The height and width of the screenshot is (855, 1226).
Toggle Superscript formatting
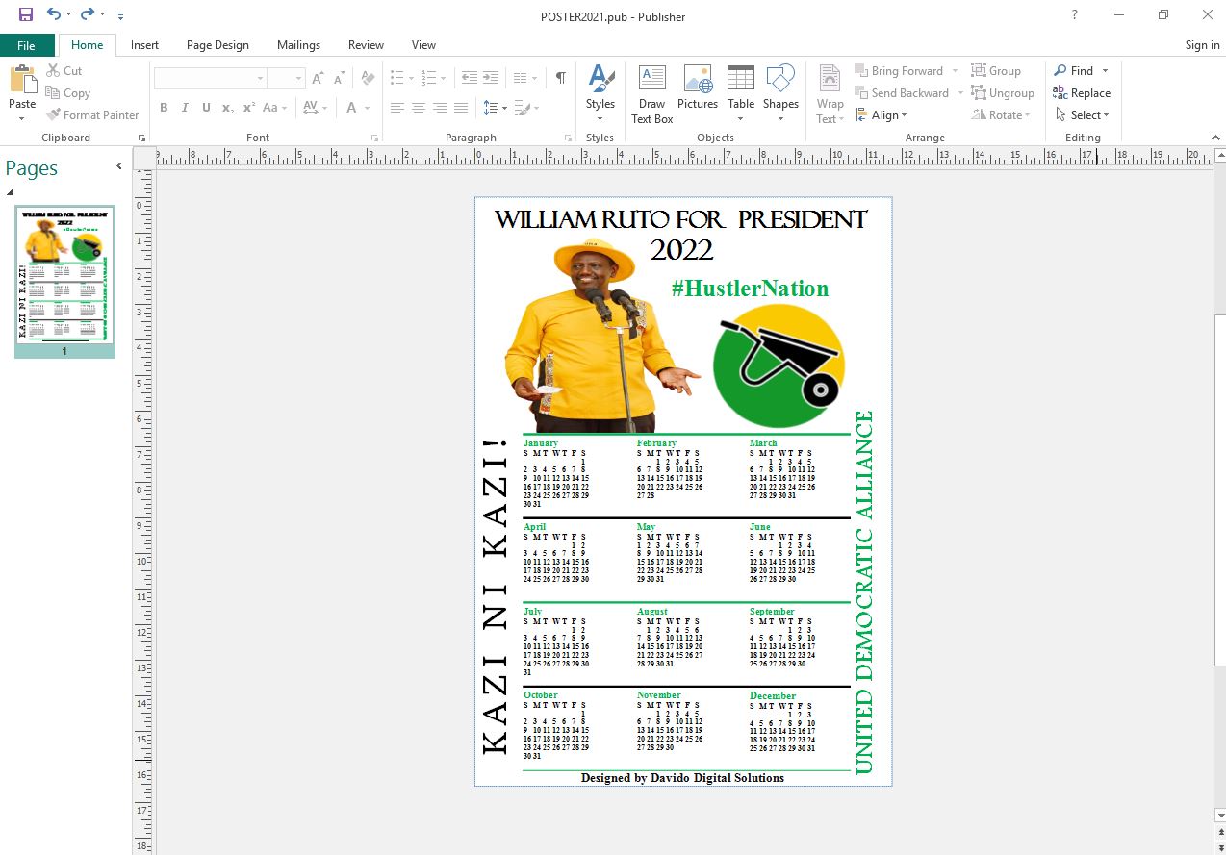249,108
